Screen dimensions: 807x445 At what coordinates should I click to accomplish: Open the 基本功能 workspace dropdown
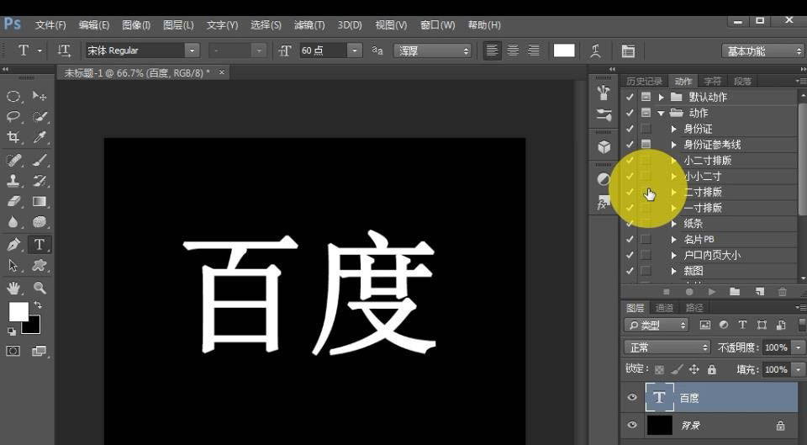pyautogui.click(x=762, y=50)
